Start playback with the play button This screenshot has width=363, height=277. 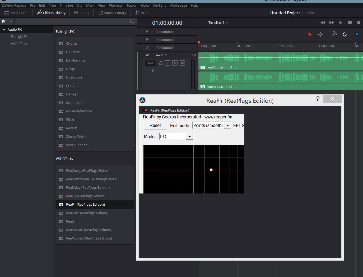pyautogui.click(x=341, y=23)
